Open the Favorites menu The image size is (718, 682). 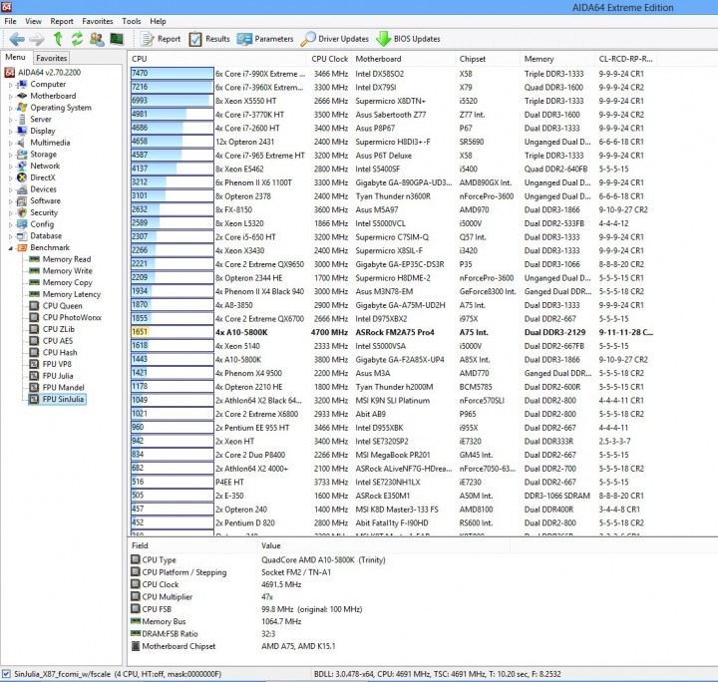(x=98, y=21)
